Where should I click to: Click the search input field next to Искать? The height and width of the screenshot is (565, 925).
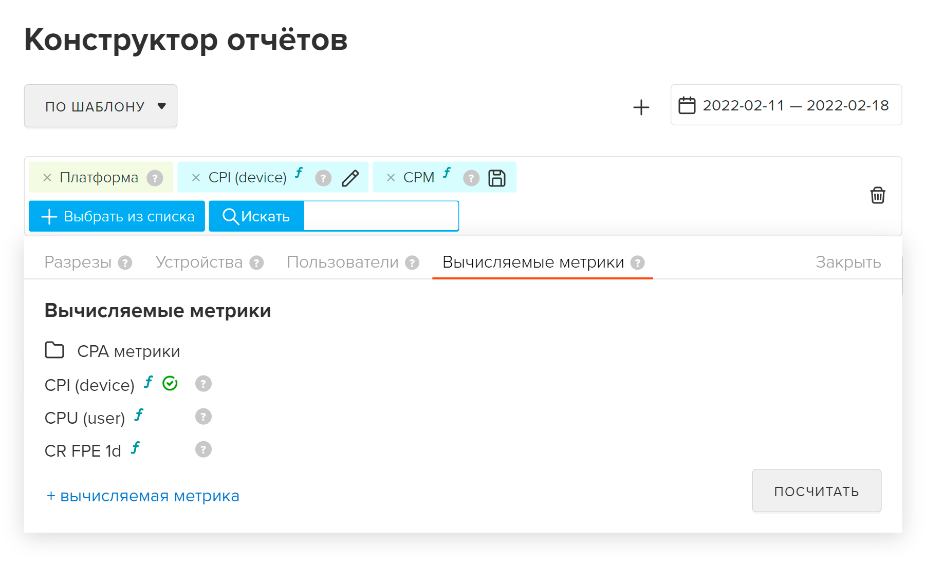click(380, 216)
